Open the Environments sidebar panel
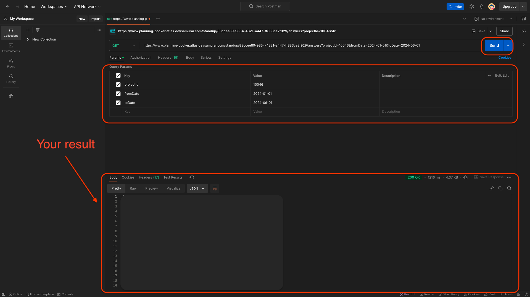530x297 pixels. click(x=11, y=48)
